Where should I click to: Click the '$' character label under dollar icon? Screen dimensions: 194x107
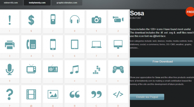click(31, 31)
